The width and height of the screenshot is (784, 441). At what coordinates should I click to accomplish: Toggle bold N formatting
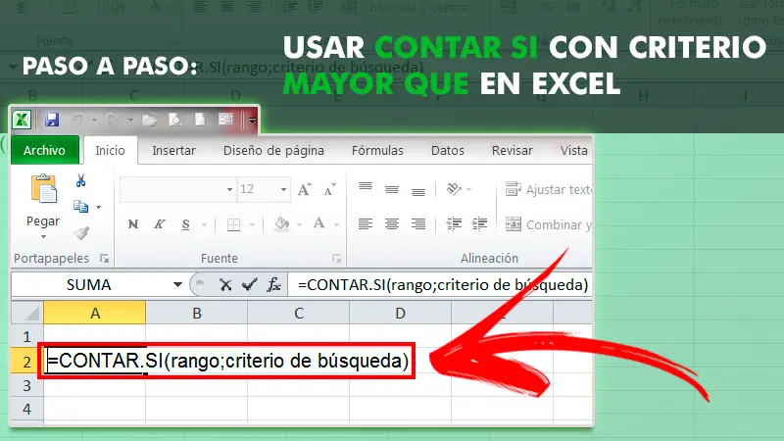pos(133,224)
